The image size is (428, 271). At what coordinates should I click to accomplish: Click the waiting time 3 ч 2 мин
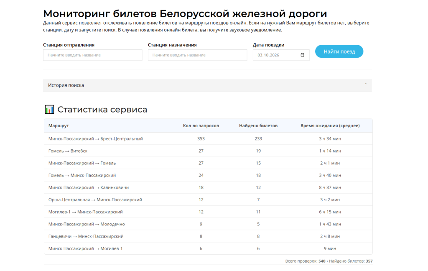coord(330,200)
